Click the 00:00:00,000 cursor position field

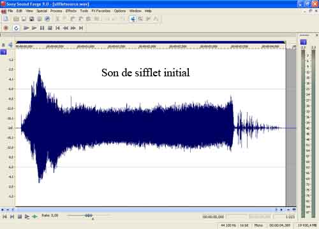[213, 217]
